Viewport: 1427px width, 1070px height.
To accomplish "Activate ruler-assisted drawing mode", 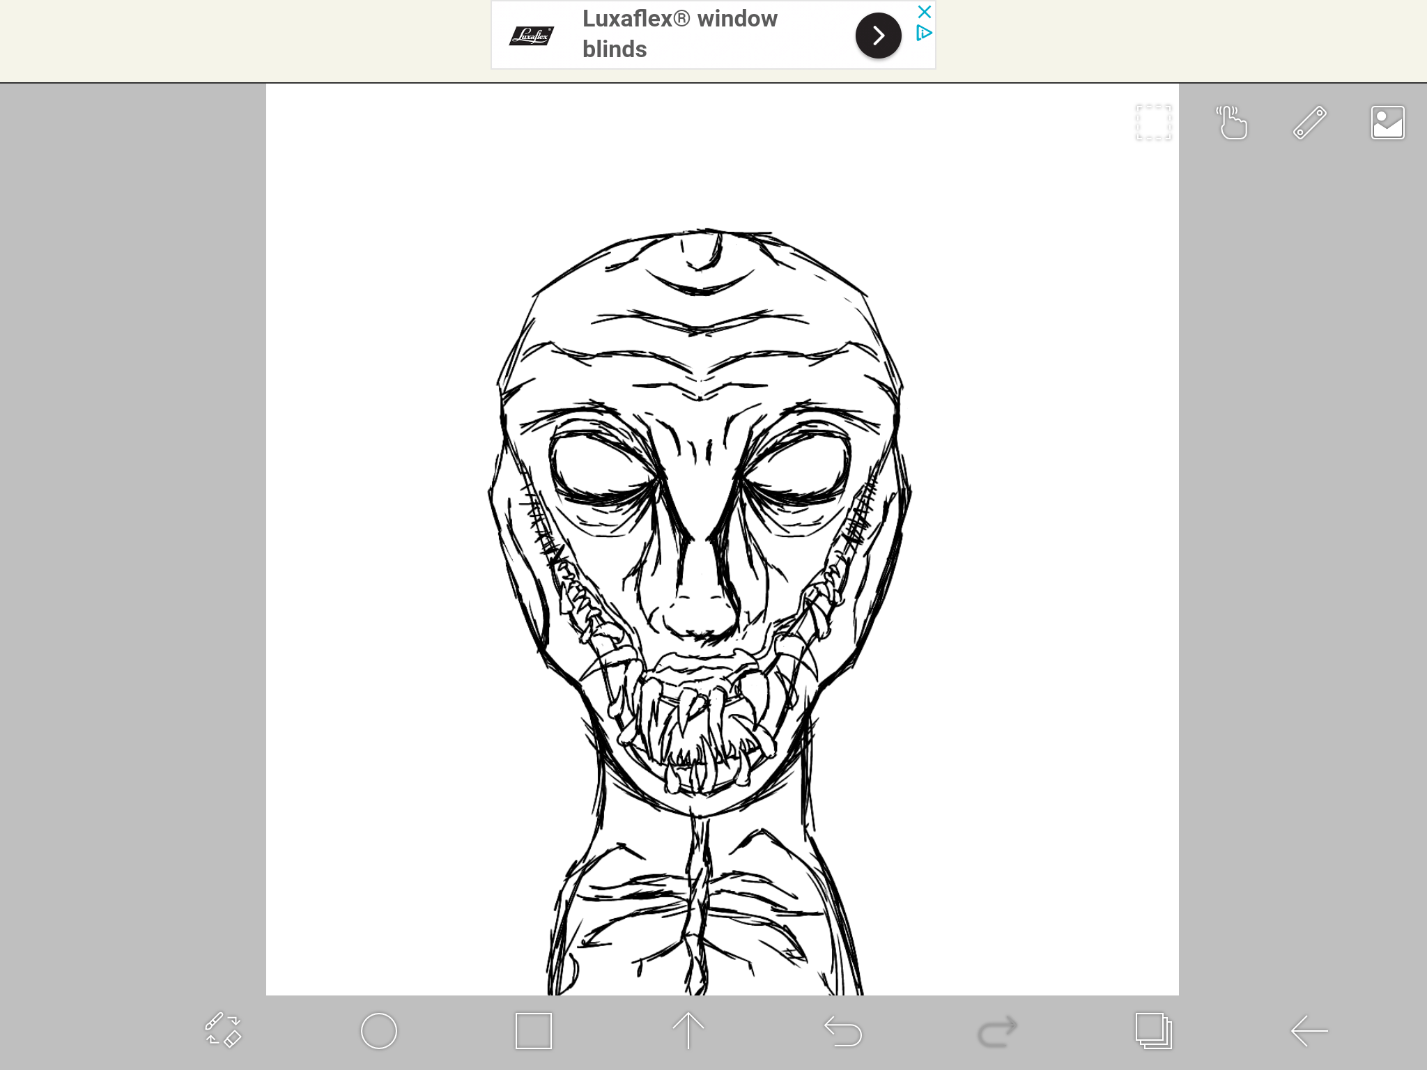I will (1309, 123).
